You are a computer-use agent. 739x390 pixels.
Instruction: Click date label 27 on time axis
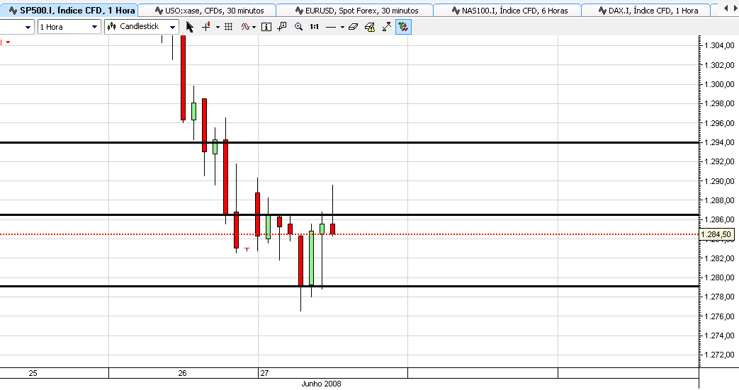pyautogui.click(x=264, y=373)
